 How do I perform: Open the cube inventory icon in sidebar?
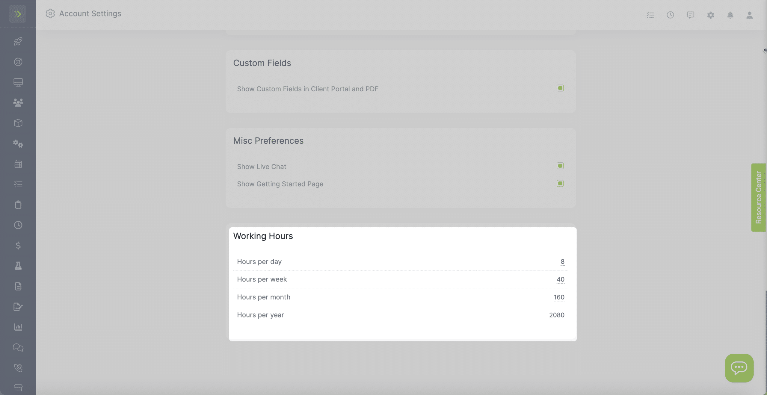click(18, 123)
